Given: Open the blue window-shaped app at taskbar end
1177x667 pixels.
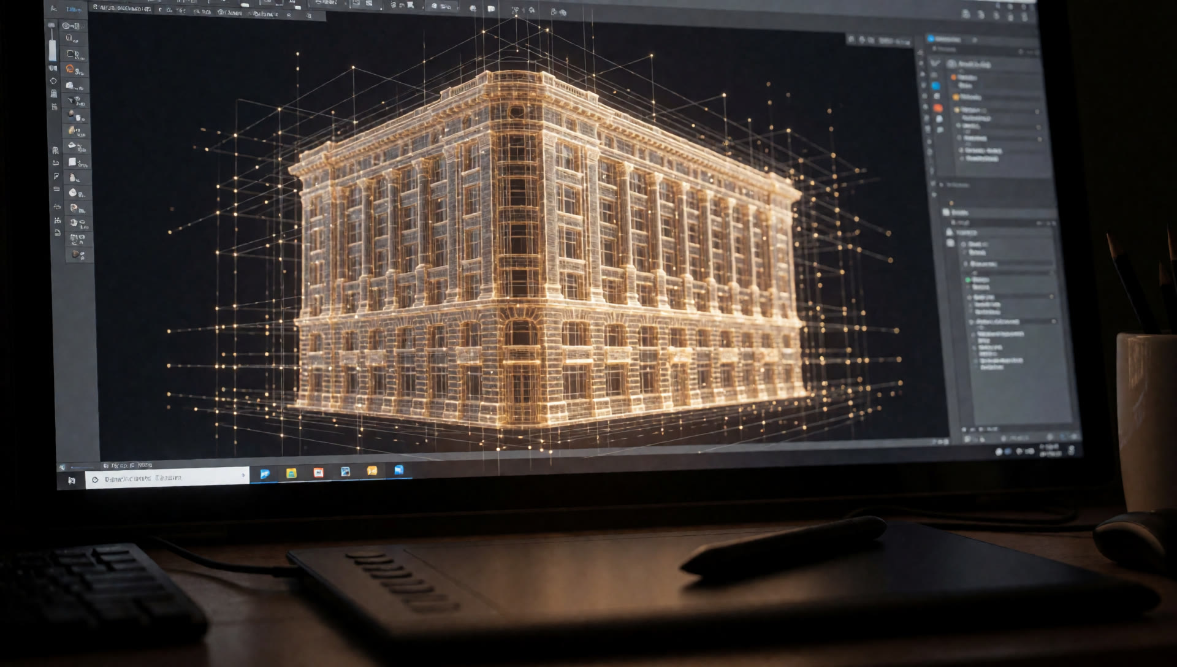Looking at the screenshot, I should coord(398,470).
